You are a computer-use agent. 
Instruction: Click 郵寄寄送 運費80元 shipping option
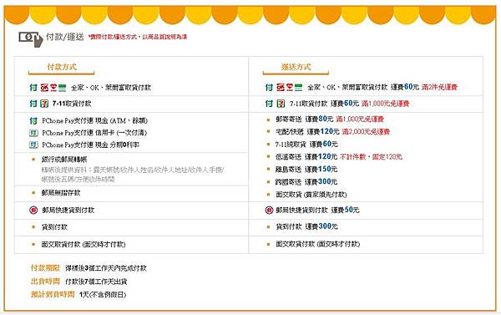304,119
